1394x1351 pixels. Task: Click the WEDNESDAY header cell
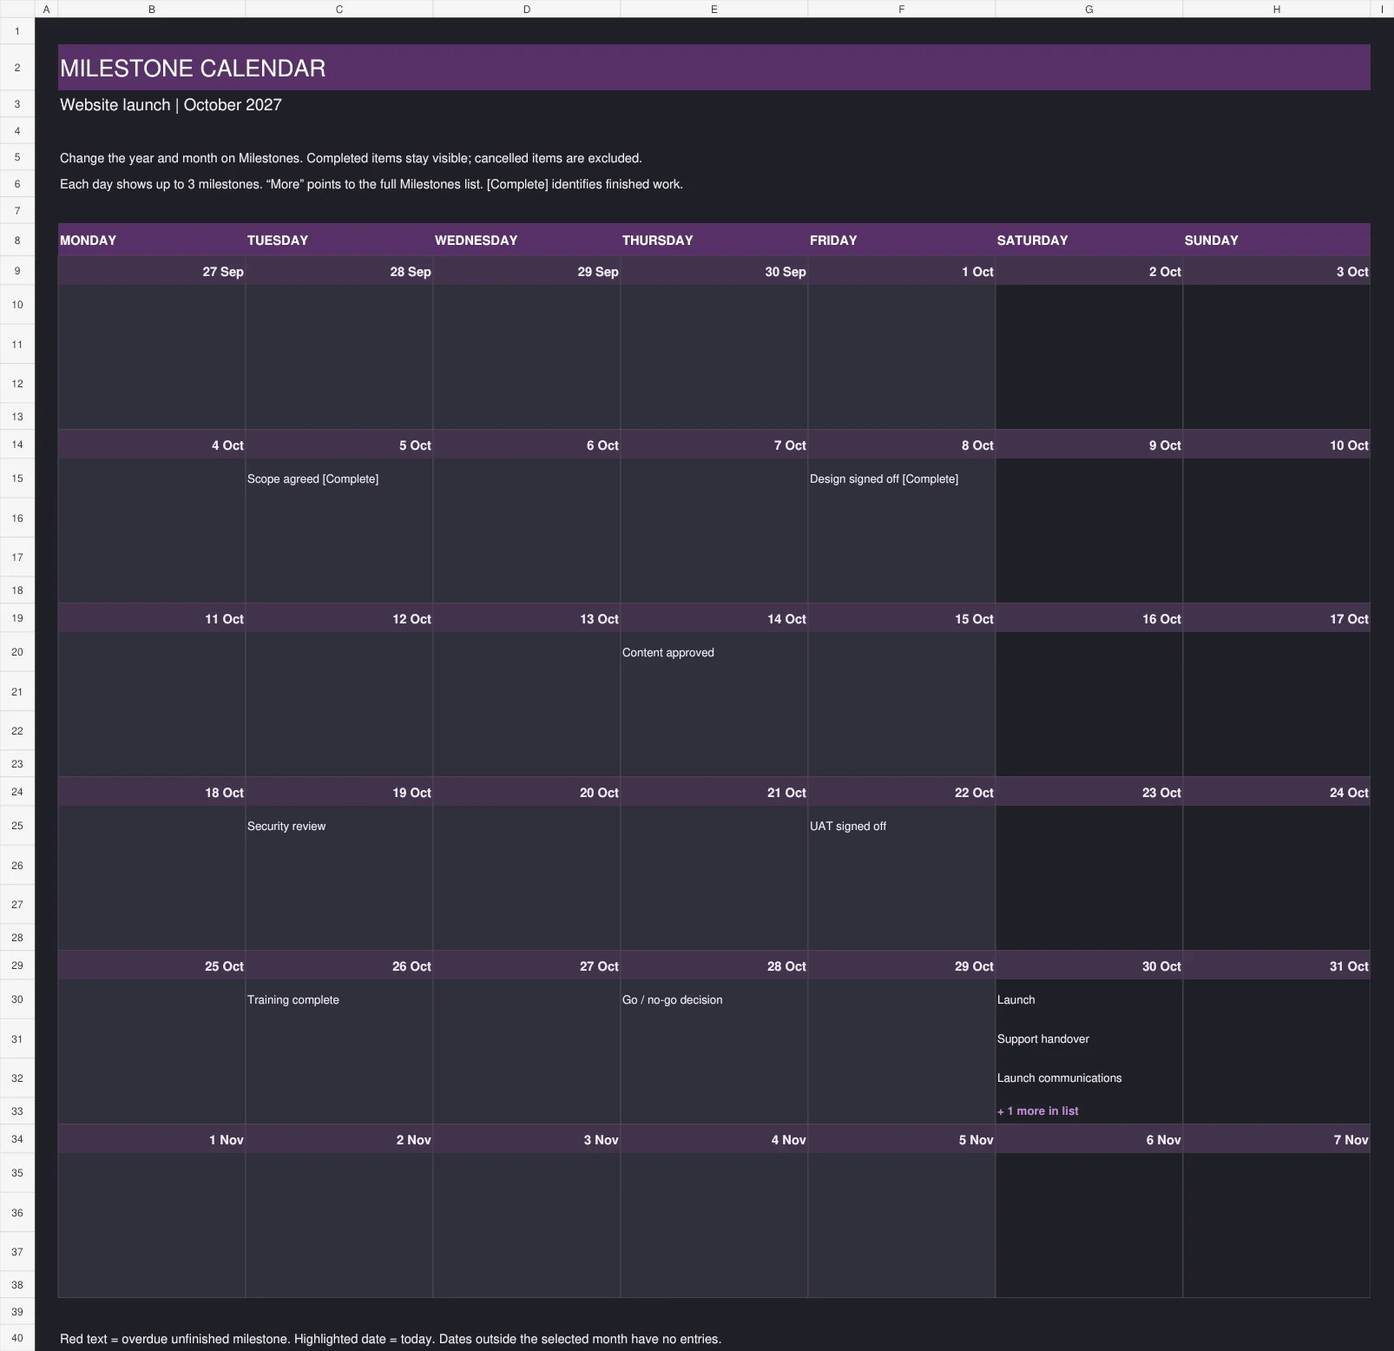click(x=527, y=240)
